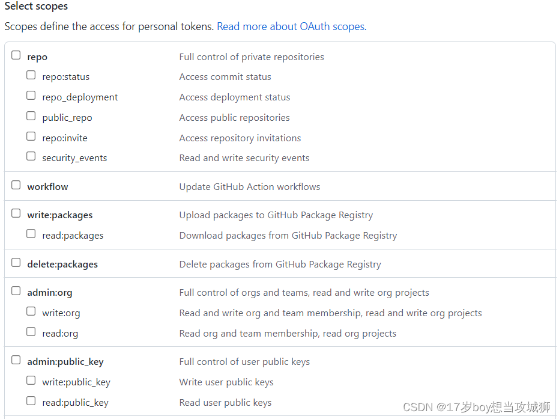Select the read:org scope checkbox
The image size is (559, 419).
tap(31, 332)
